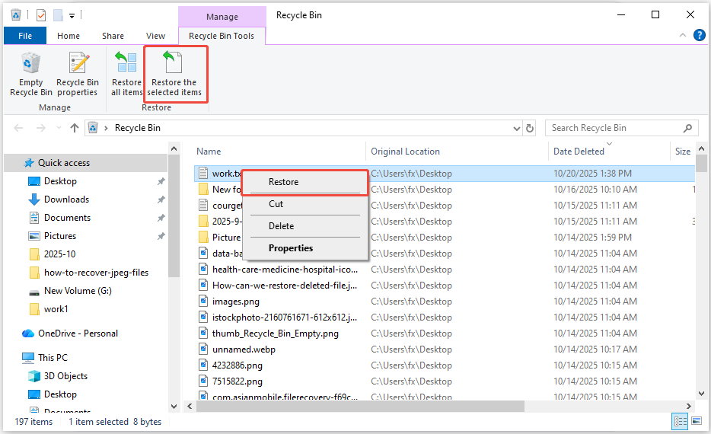Select Restore in the context menu

click(283, 182)
